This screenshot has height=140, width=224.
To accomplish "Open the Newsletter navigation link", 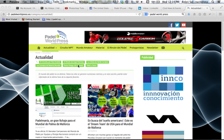I will pos(152,48).
